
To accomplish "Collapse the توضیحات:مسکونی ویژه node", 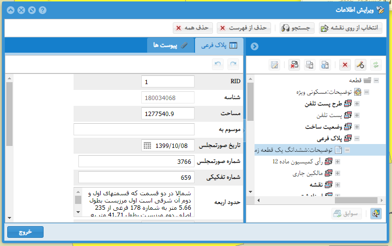I will pyautogui.click(x=366, y=92).
